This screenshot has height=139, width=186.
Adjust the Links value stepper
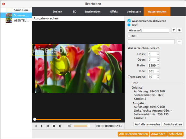point(158,54)
